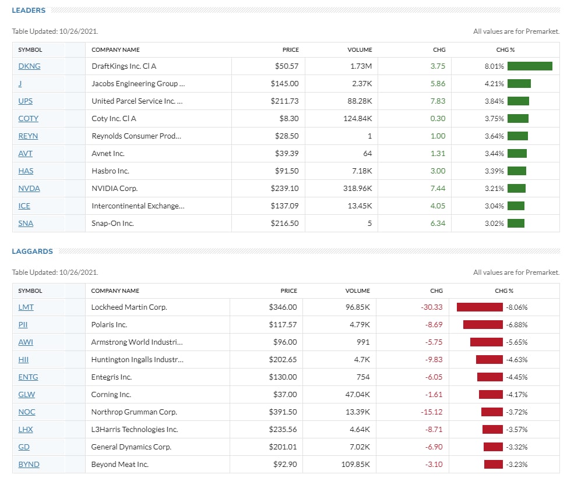Select the $211.73 UPS price cell
The width and height of the screenshot is (567, 478).
(x=284, y=101)
